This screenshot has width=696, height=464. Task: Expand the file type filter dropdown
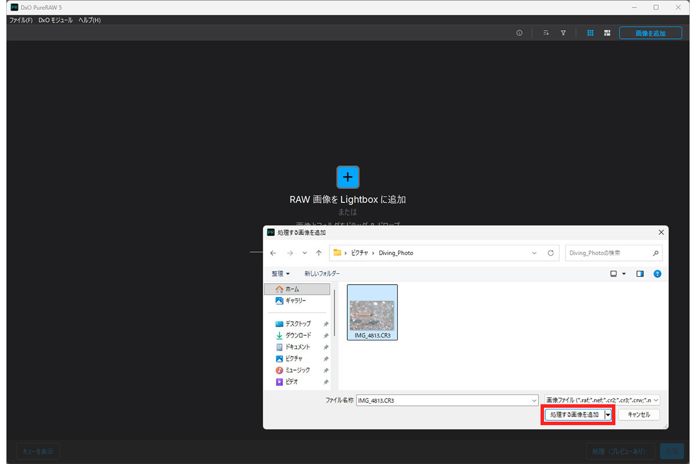coord(602,400)
